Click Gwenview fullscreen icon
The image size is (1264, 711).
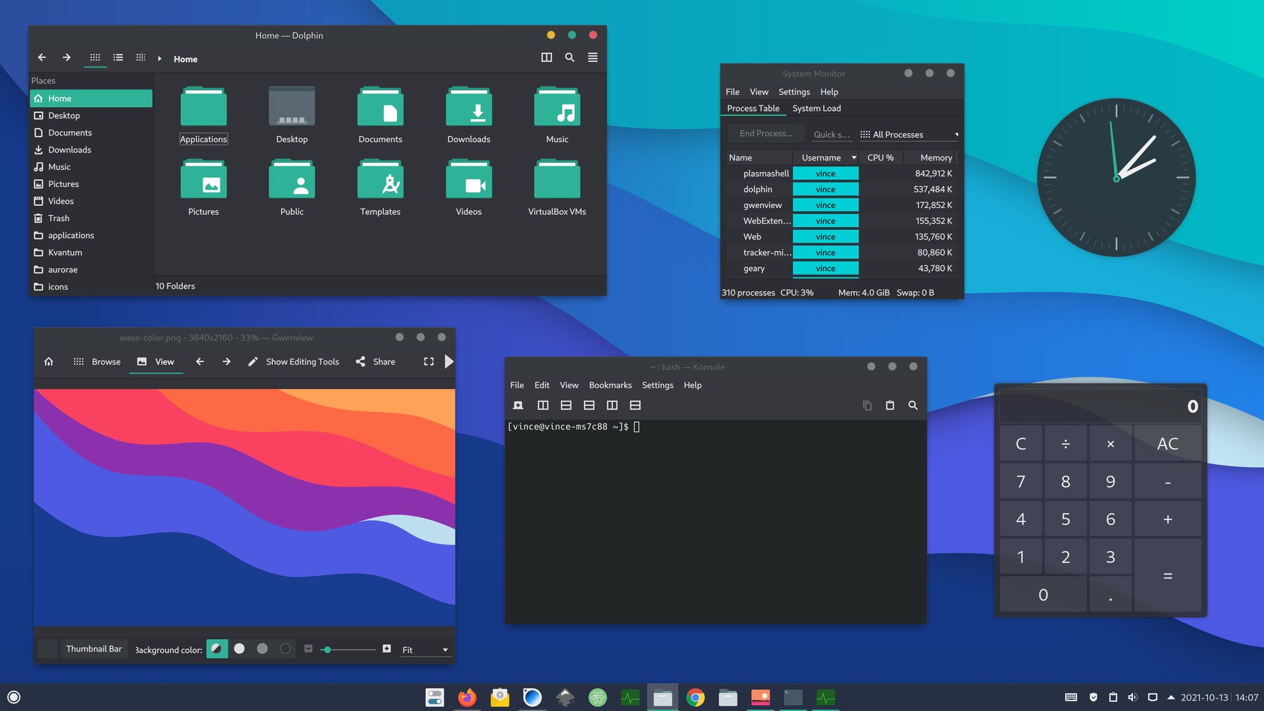[429, 361]
